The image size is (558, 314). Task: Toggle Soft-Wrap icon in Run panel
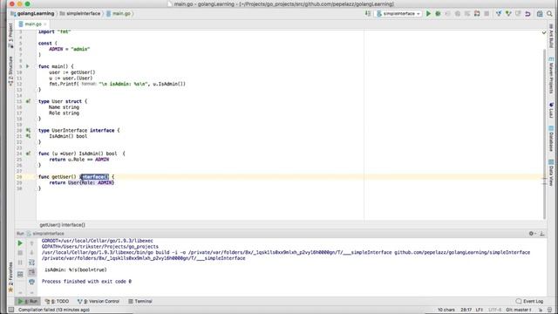31,263
